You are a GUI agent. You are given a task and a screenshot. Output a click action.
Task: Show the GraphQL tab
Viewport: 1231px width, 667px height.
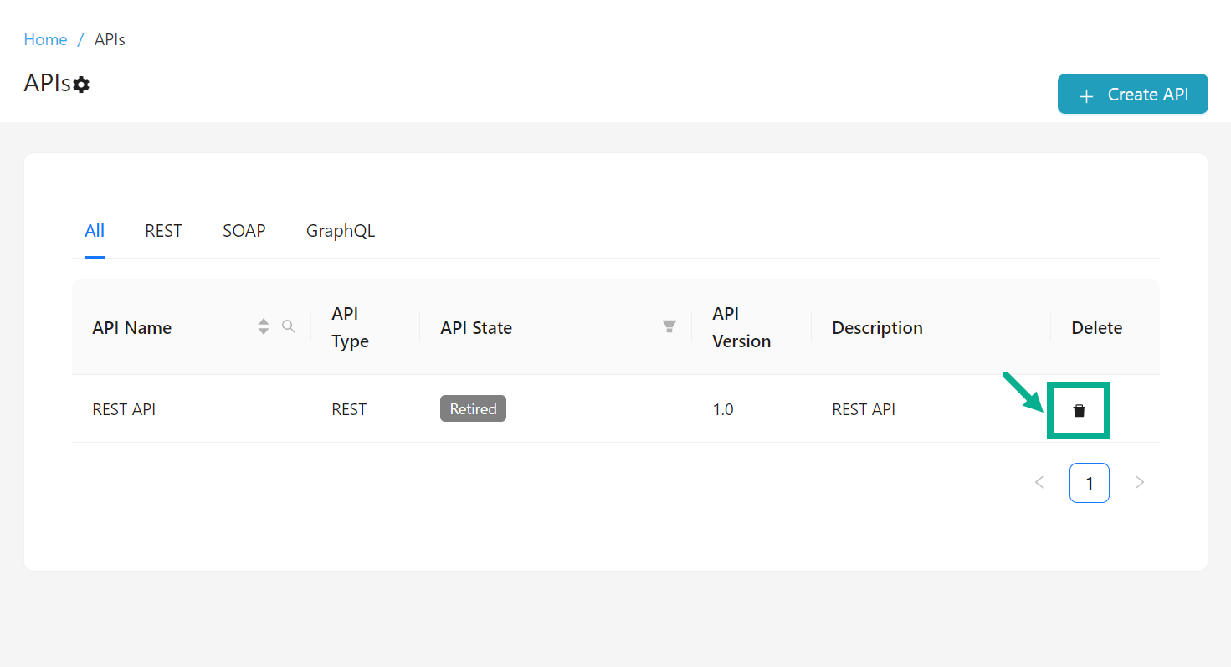[340, 231]
